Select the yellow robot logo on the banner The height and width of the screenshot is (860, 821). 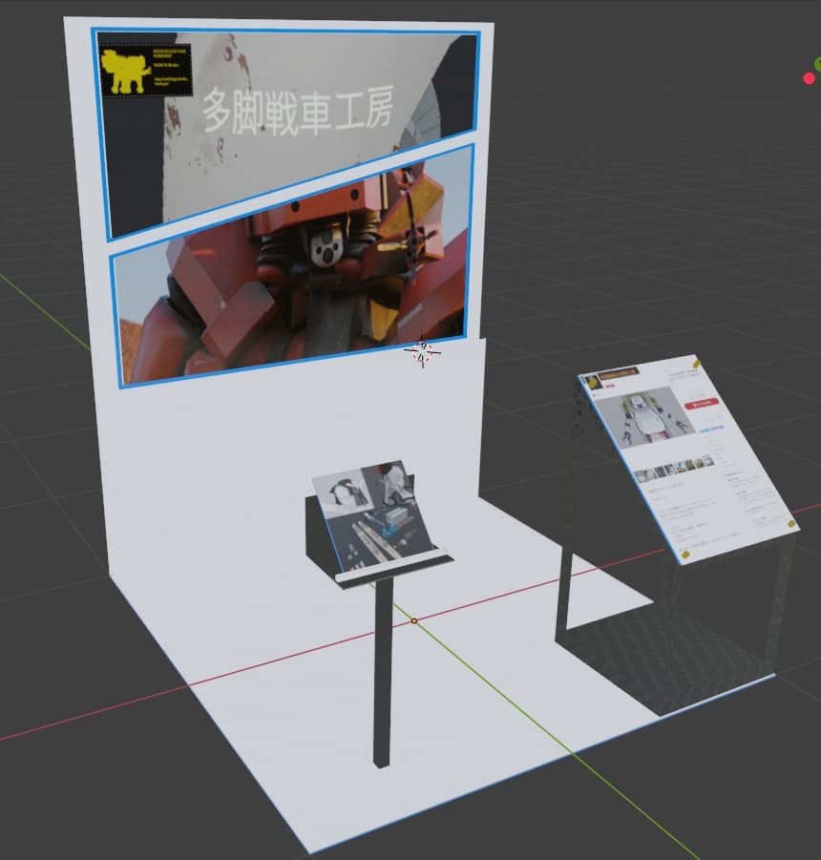[x=126, y=72]
